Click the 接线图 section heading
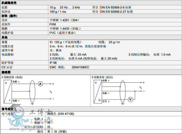182x134 pixels. (x=6, y=73)
